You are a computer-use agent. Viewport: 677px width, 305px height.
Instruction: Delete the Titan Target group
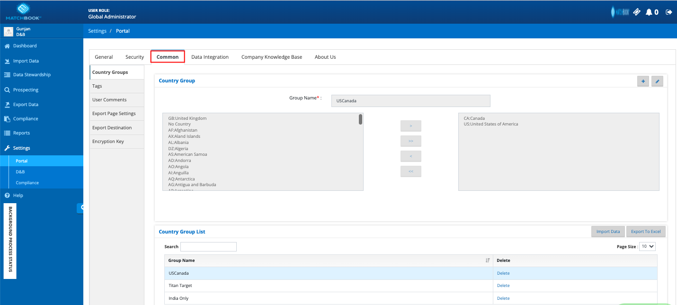coord(503,286)
